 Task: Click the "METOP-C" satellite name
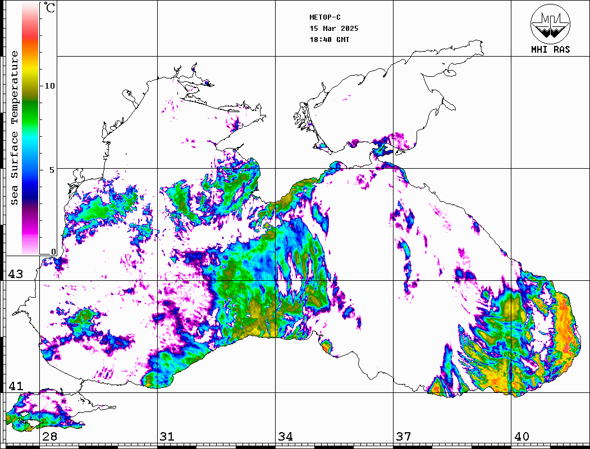click(x=325, y=17)
